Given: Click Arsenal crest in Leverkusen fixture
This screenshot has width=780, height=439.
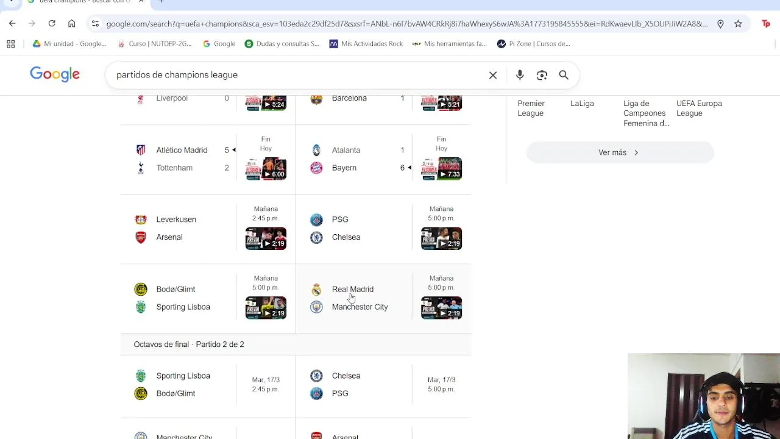Looking at the screenshot, I should tap(141, 237).
